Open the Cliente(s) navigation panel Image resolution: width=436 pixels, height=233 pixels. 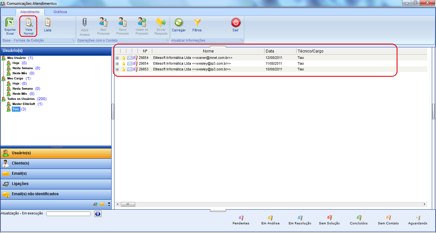[21, 163]
